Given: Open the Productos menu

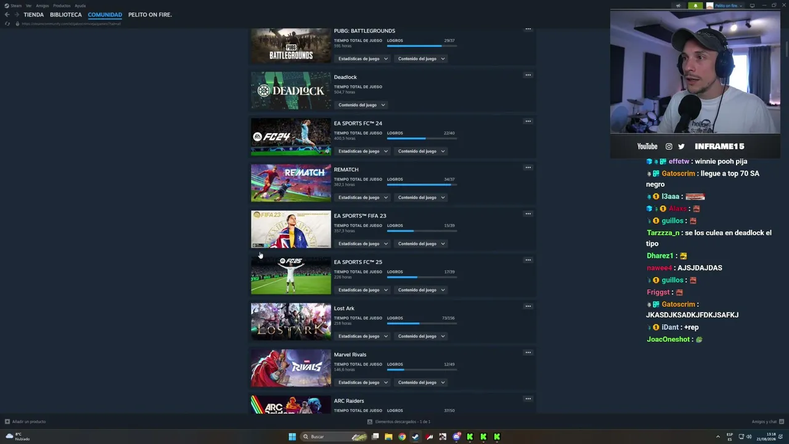Looking at the screenshot, I should click(62, 6).
